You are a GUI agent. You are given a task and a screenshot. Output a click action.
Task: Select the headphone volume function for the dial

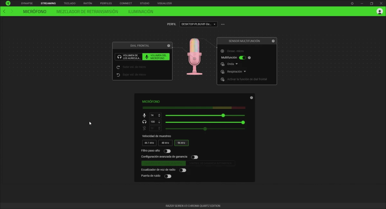[x=128, y=56]
